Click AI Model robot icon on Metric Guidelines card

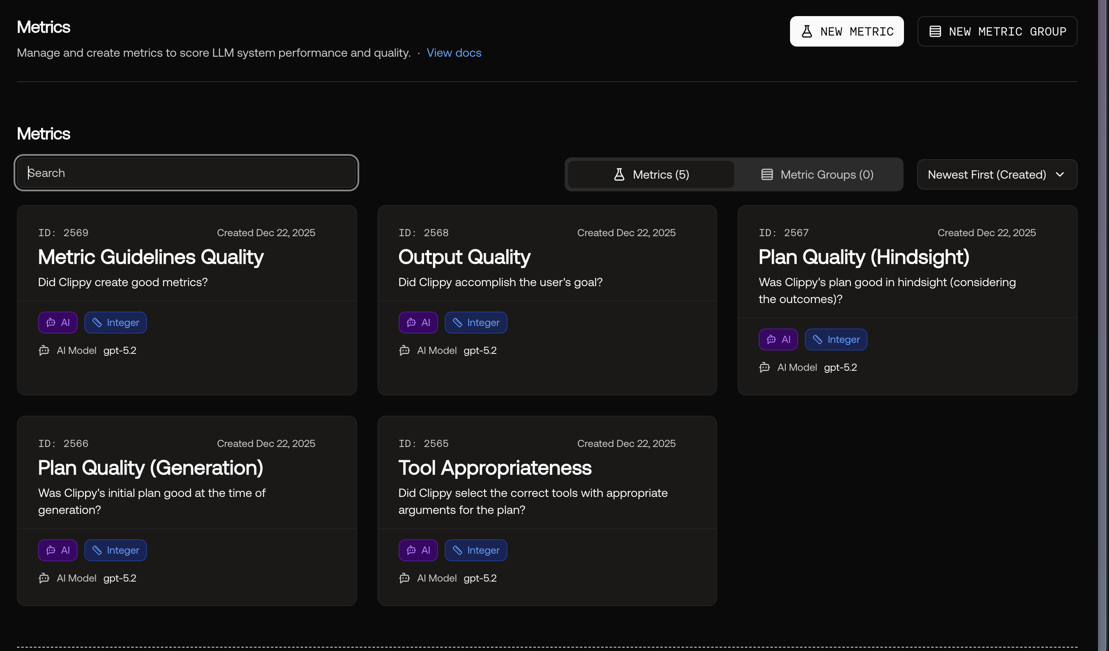(44, 350)
